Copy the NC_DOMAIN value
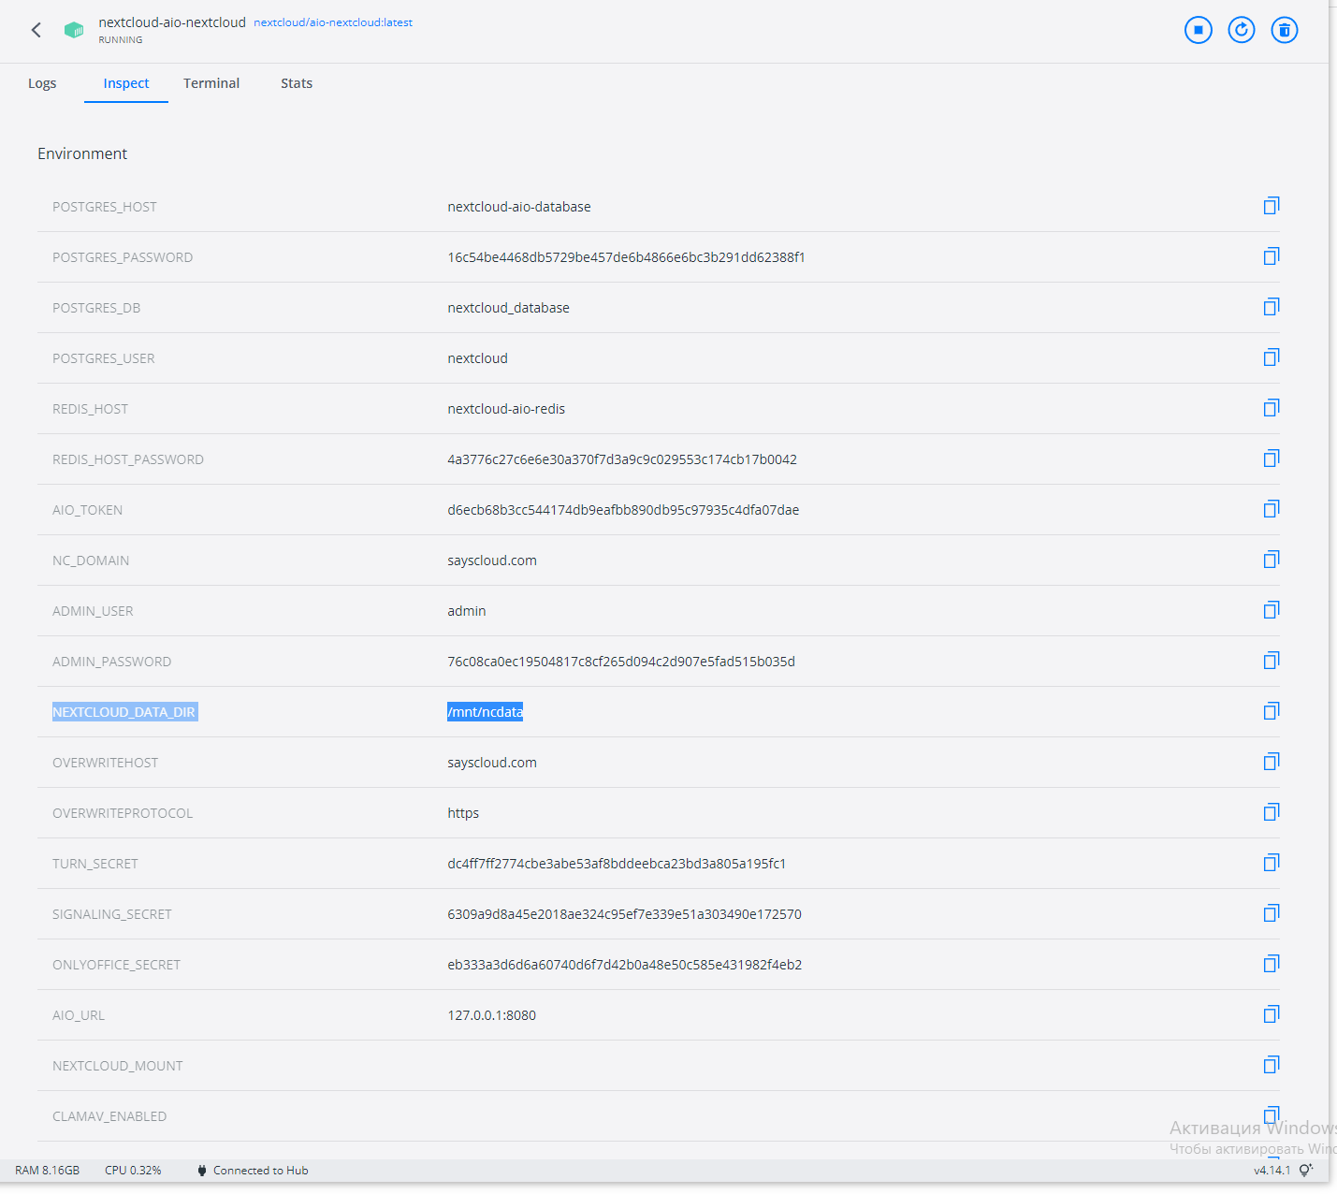Screen dimensions: 1337x1194 1272,560
